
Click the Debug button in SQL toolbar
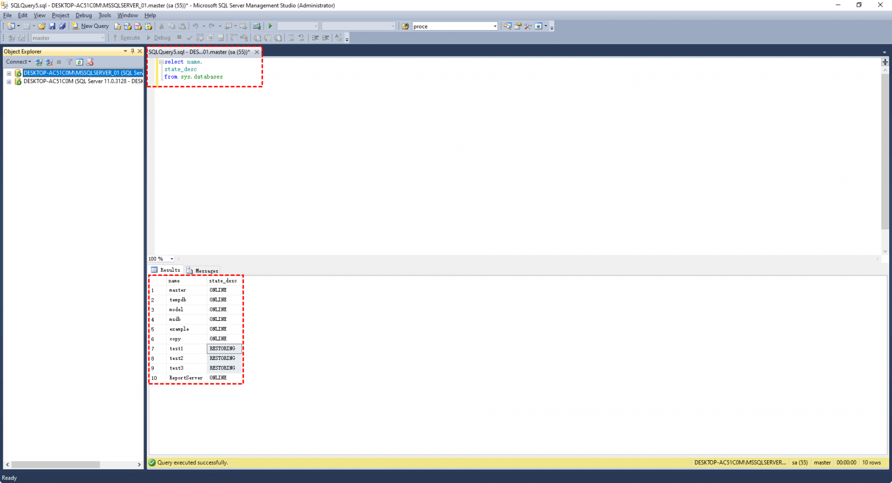(159, 38)
